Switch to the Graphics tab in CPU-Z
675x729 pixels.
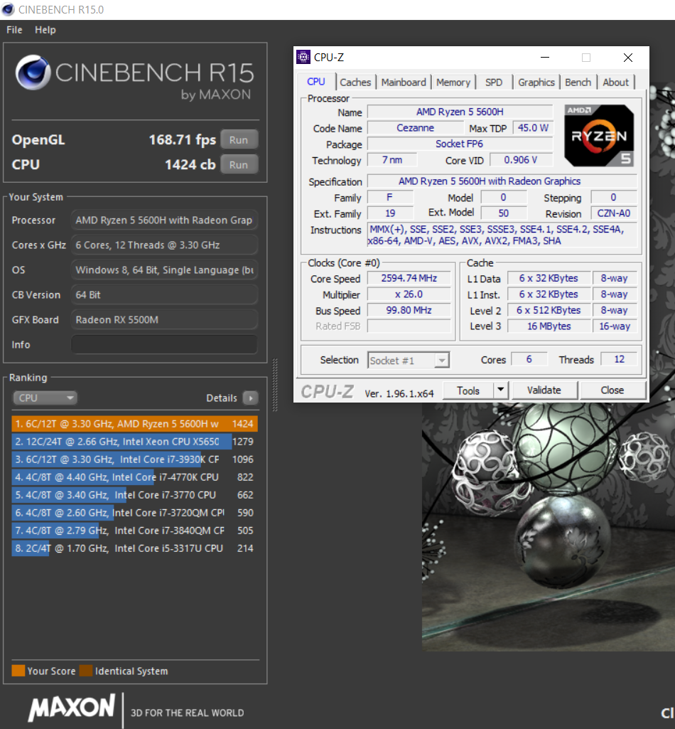coord(536,83)
